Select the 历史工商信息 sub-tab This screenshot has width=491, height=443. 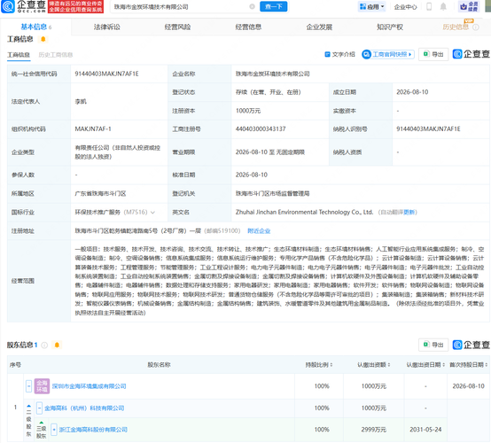point(56,55)
